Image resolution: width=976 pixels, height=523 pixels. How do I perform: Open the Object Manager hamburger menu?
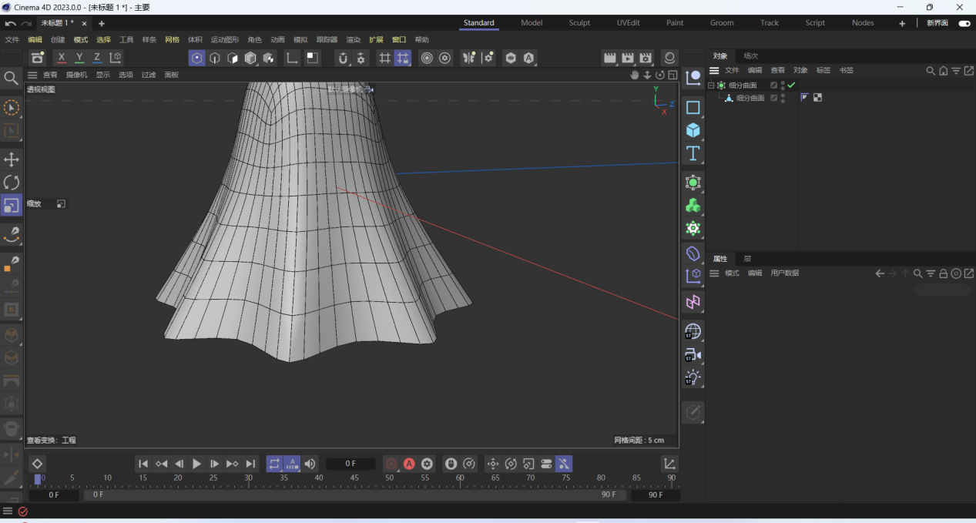tap(714, 70)
